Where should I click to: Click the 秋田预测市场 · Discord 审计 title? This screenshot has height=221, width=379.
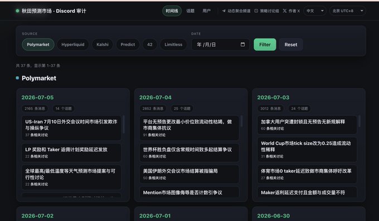point(54,11)
